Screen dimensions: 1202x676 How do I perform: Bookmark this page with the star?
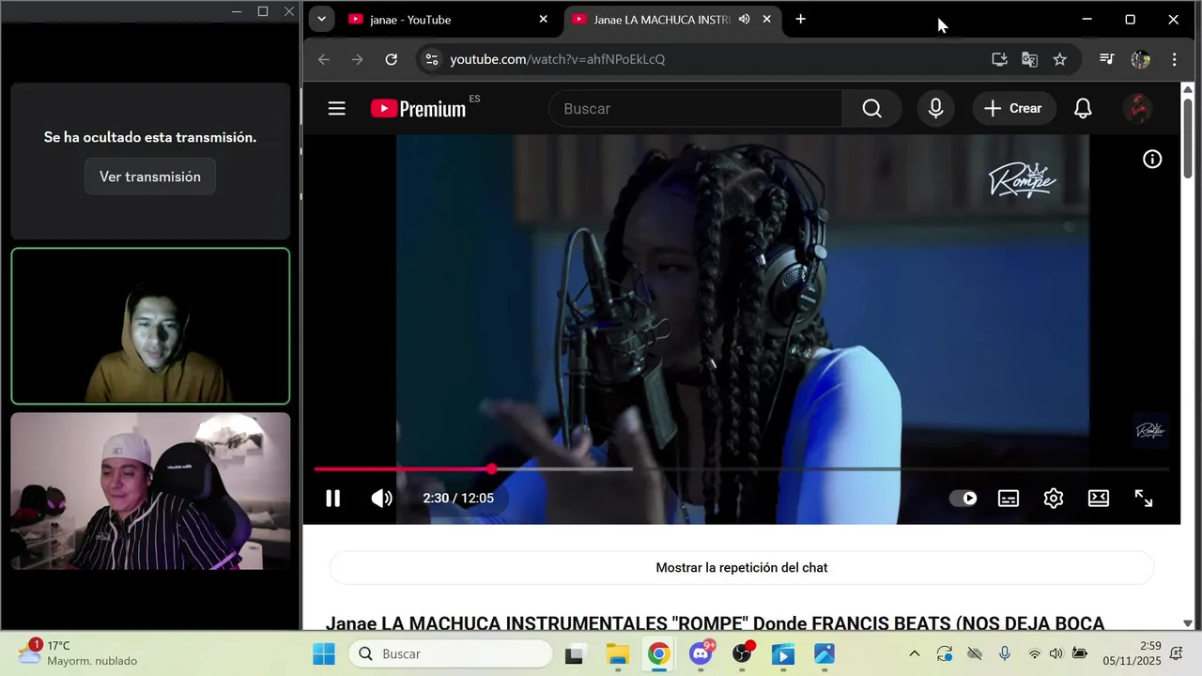click(x=1059, y=59)
